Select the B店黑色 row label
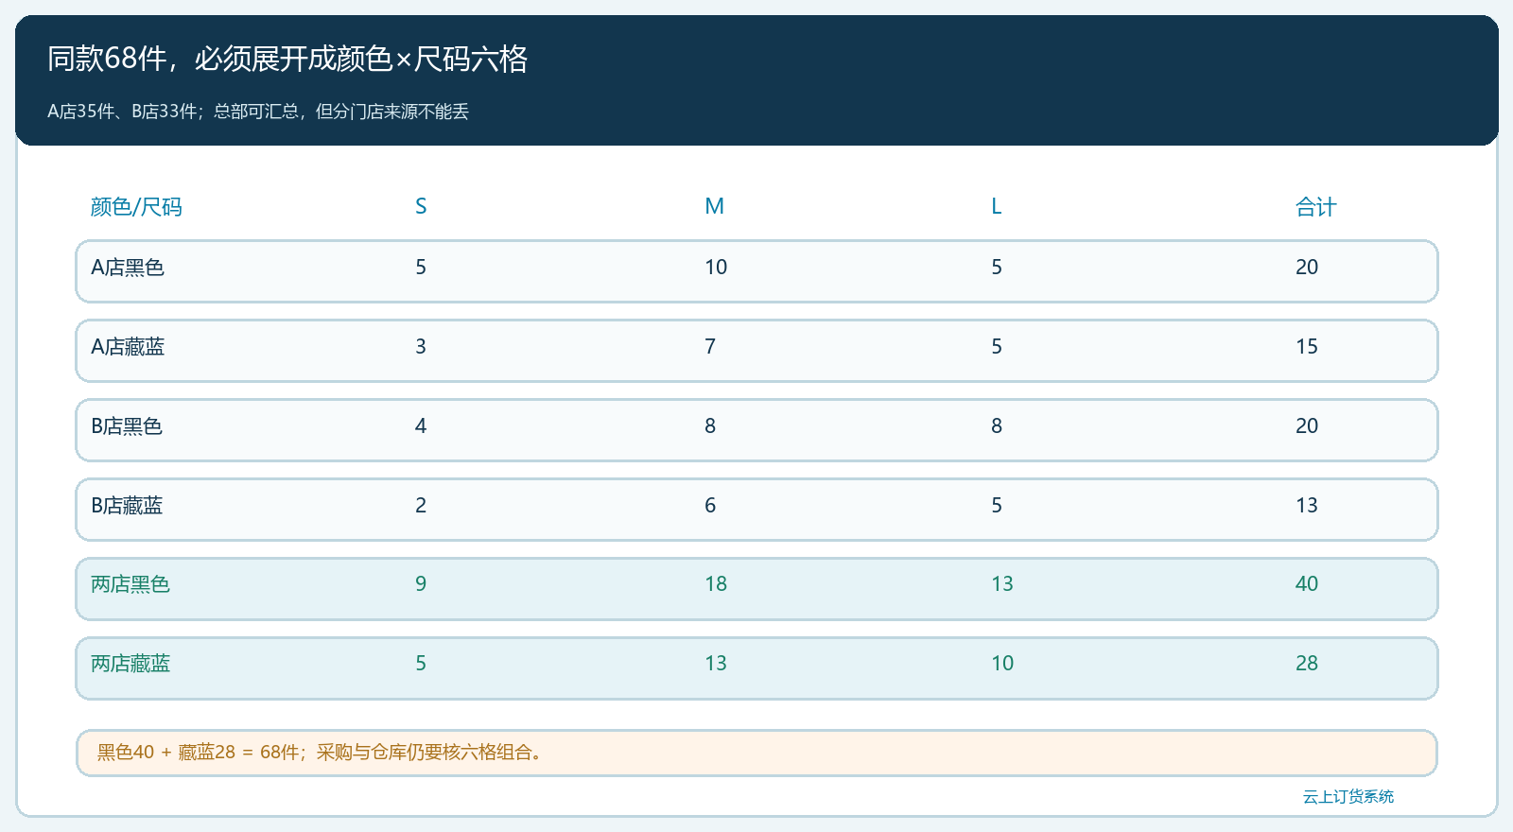Viewport: 1513px width, 832px height. (127, 426)
